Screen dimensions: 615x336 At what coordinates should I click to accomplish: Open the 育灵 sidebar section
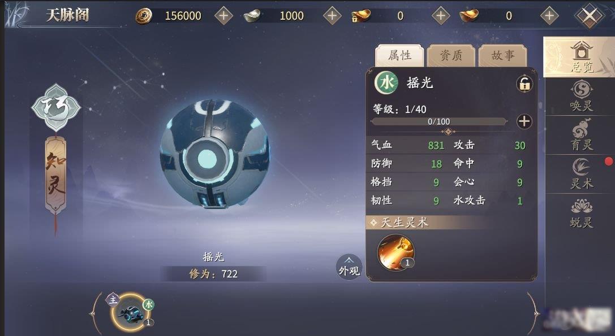coord(581,135)
